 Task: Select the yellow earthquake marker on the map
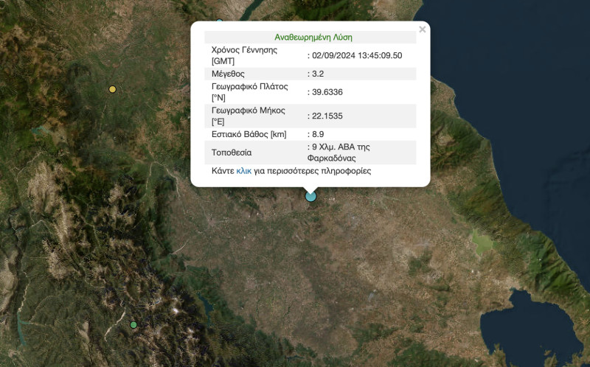pyautogui.click(x=112, y=89)
